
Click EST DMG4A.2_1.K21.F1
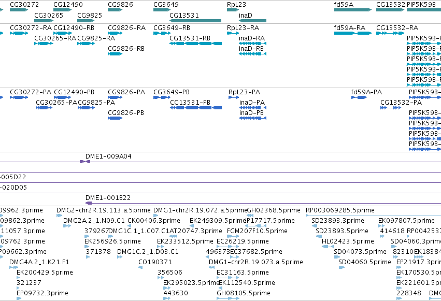coord(13,267)
